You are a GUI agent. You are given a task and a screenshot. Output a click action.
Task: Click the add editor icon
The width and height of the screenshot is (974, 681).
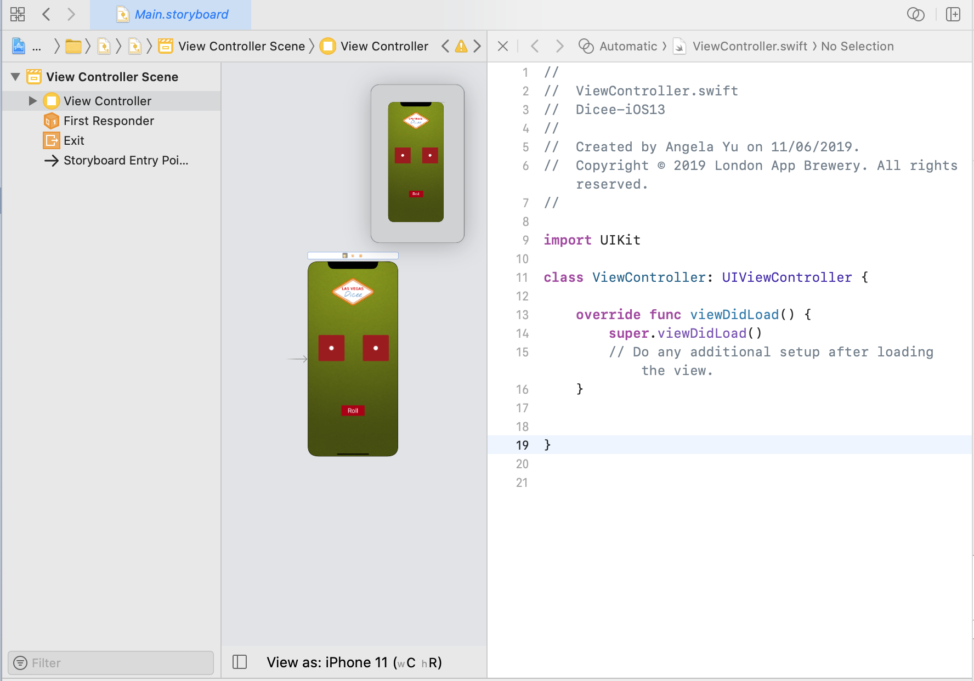click(x=953, y=14)
